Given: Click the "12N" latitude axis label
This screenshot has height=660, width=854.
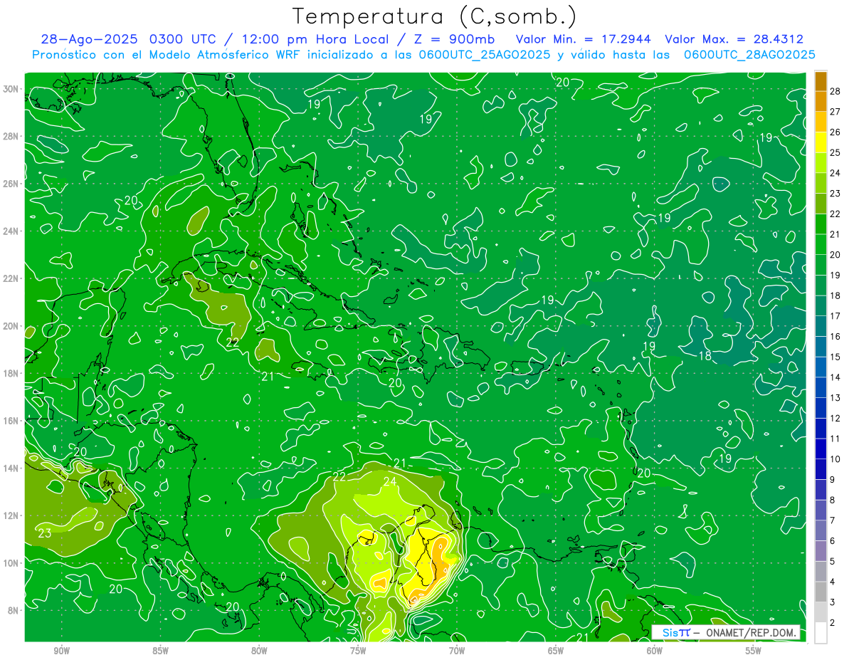Looking at the screenshot, I should click(11, 515).
